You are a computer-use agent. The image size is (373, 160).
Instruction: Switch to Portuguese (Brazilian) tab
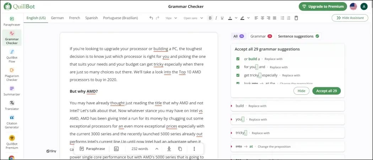pyautogui.click(x=120, y=18)
